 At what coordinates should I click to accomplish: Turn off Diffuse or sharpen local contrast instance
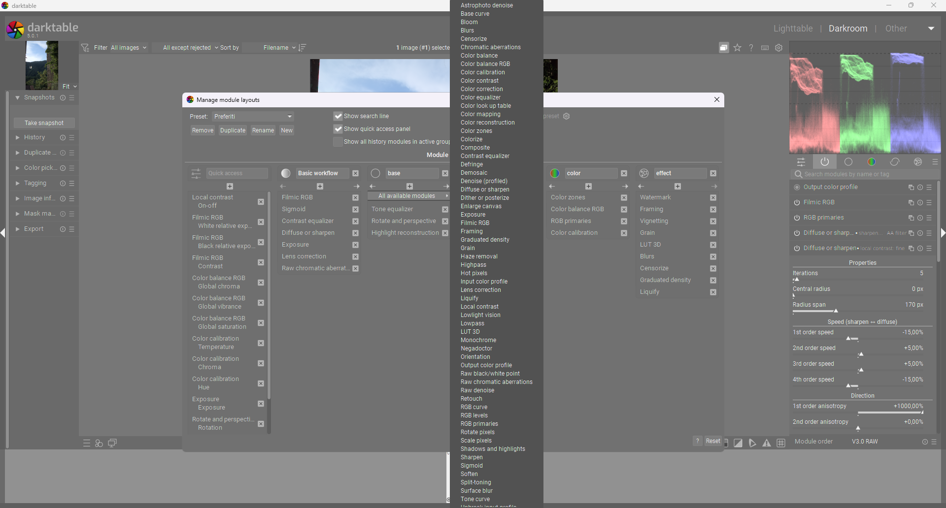click(x=797, y=248)
